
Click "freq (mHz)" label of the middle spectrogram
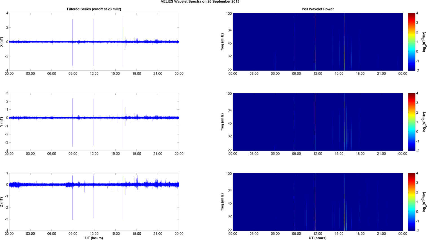click(222, 122)
